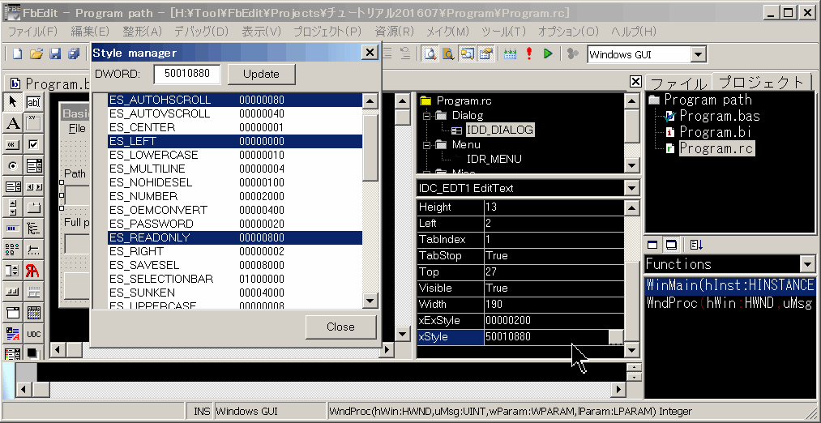The width and height of the screenshot is (821, 423).
Task: Click the Open folder toolbar icon
Action: [36, 53]
